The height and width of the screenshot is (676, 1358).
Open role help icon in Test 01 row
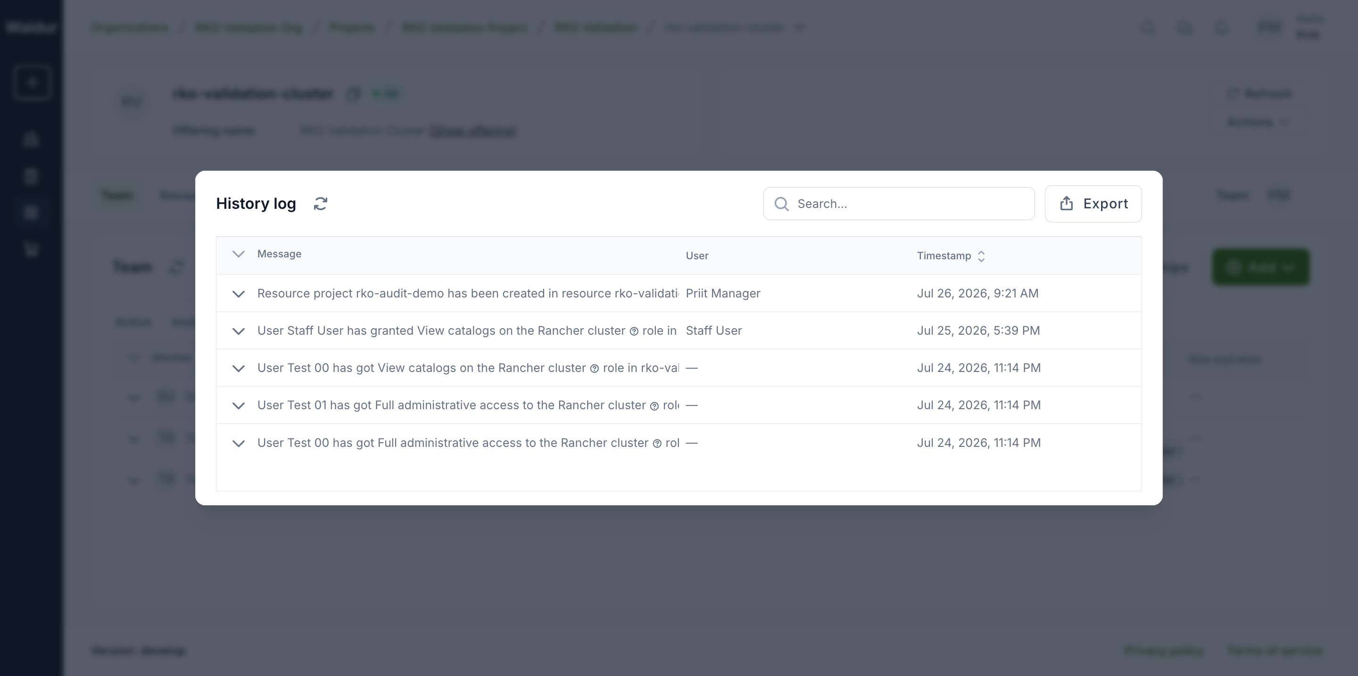(x=654, y=406)
